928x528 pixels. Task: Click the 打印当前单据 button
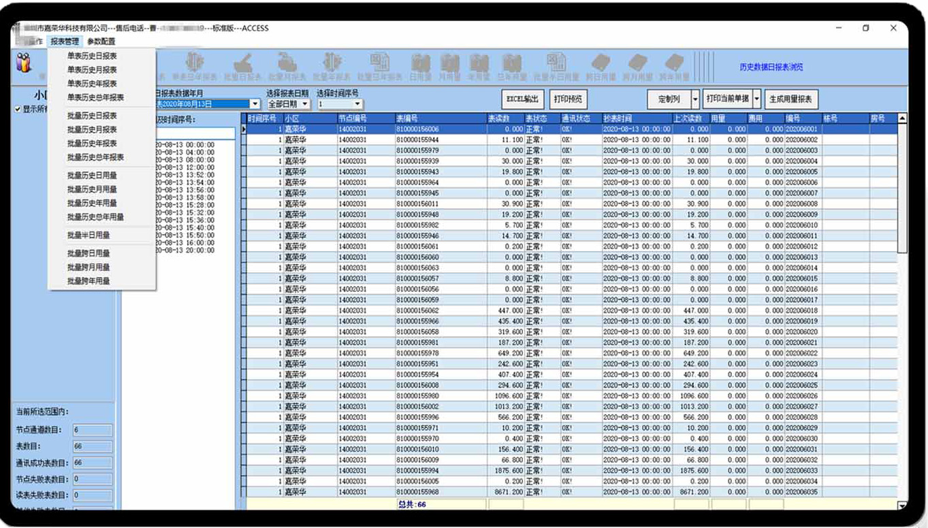[x=727, y=99]
